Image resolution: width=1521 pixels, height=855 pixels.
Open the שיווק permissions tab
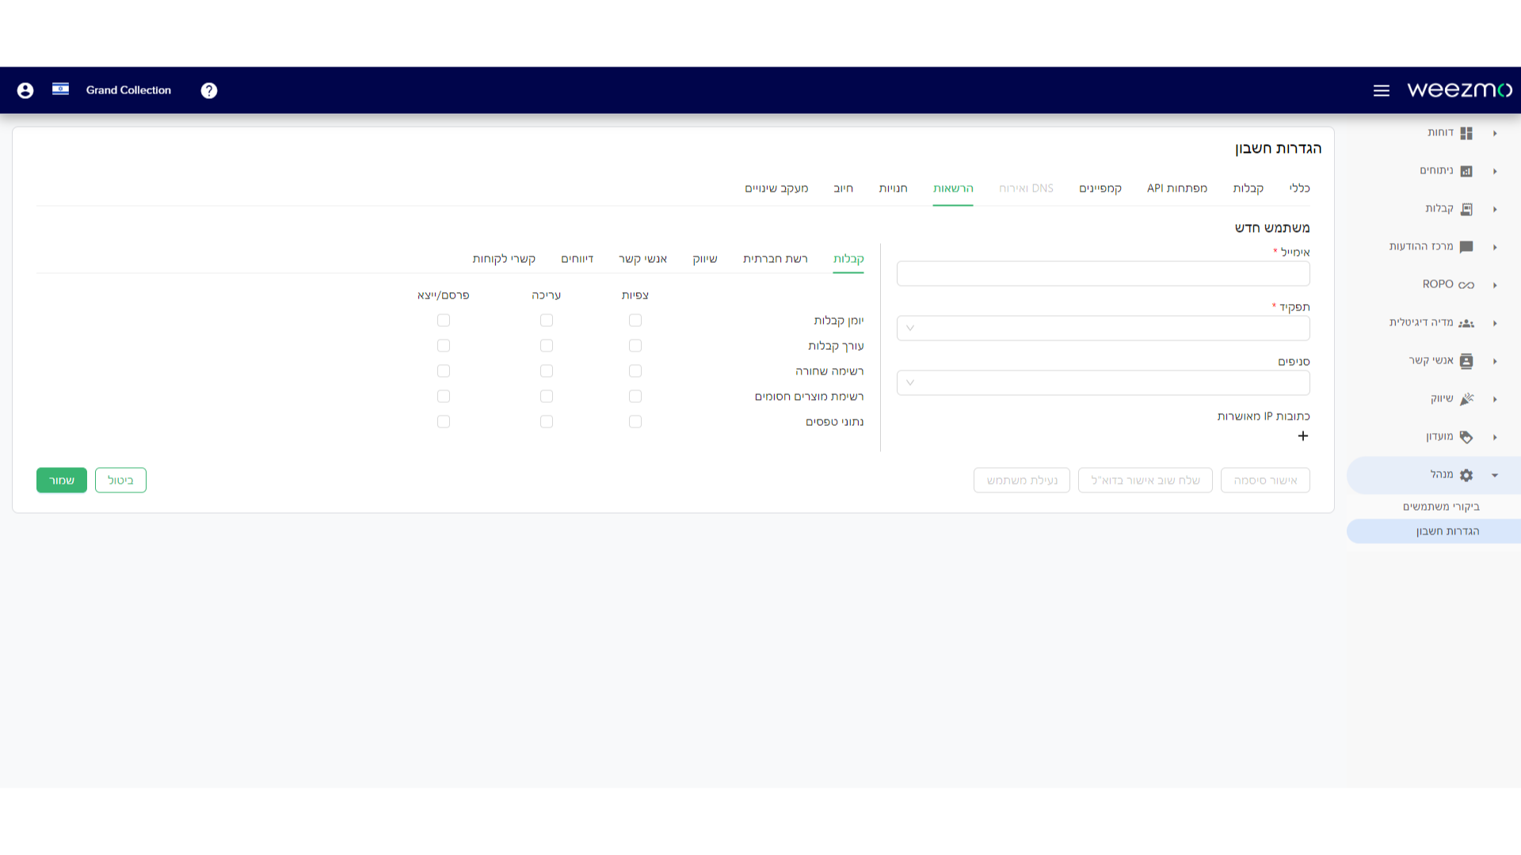pyautogui.click(x=704, y=259)
